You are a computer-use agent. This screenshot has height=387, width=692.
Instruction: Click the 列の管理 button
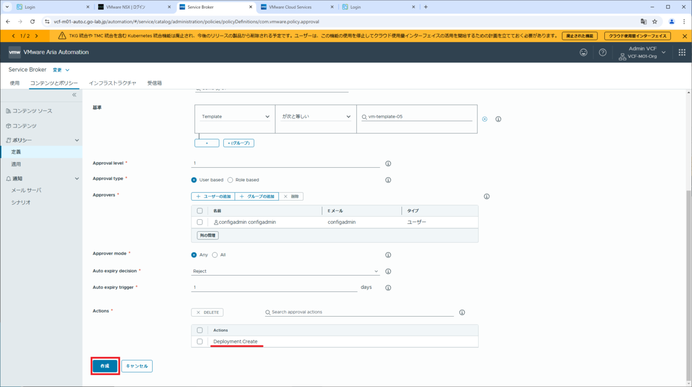coord(208,236)
